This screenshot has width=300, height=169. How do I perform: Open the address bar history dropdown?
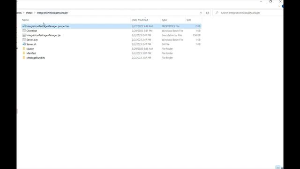point(201,13)
